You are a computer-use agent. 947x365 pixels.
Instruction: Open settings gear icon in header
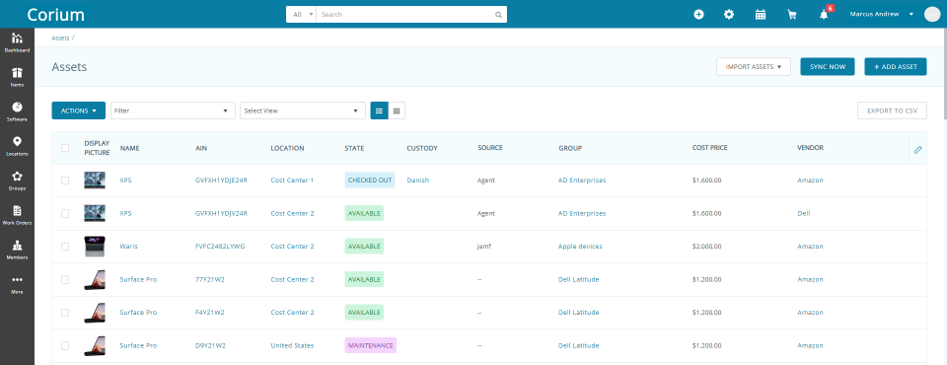click(729, 15)
